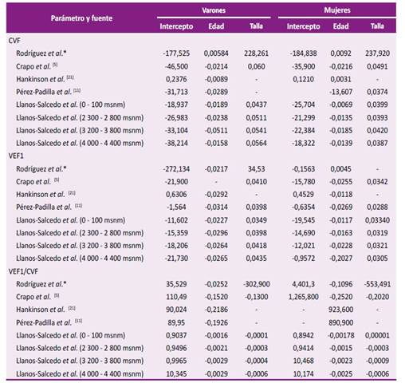Select Llanos-Salcedo (4 000 - 4 400 msnm) under VEF1
405x383 pixels.
[201, 259]
